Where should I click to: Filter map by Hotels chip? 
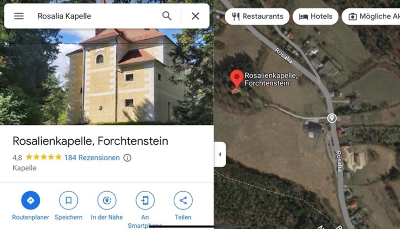coord(315,16)
